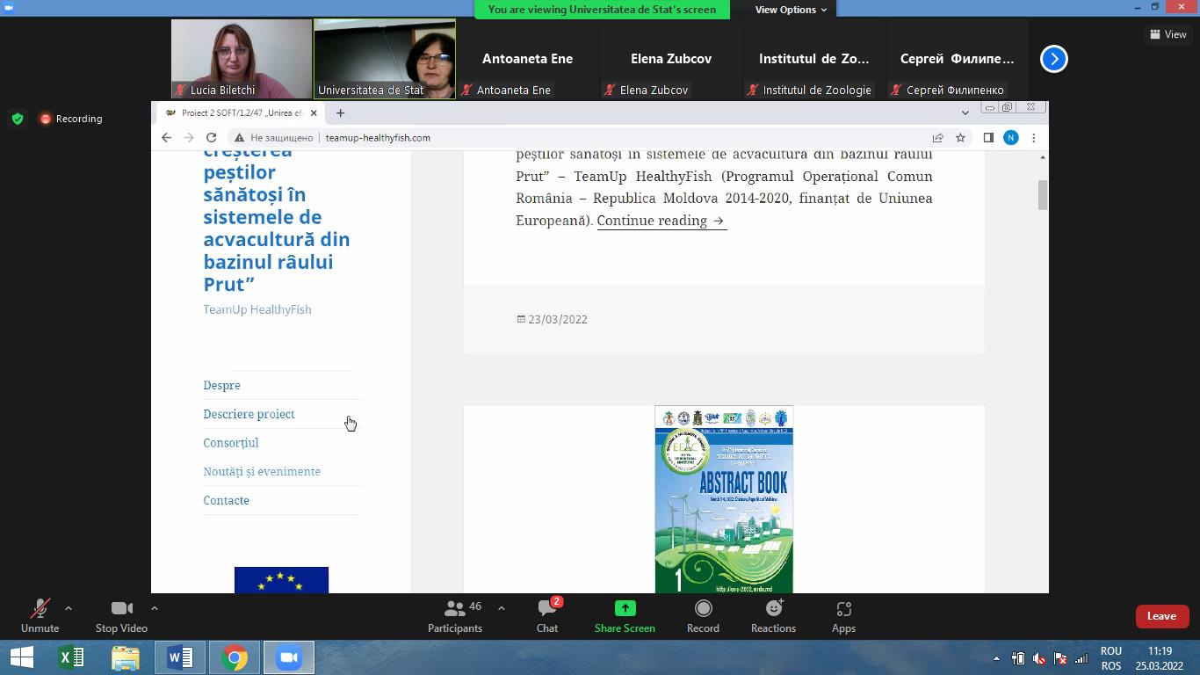Open the Participants panel
Viewport: 1200px width, 675px height.
[x=455, y=614]
